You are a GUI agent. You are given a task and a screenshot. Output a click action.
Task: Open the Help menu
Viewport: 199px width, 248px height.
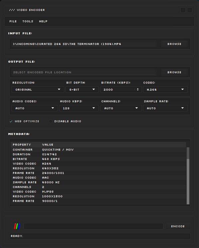point(43,21)
